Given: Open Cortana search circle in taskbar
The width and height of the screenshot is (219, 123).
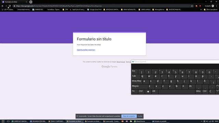Looking at the screenshot, I should (x=8, y=121).
